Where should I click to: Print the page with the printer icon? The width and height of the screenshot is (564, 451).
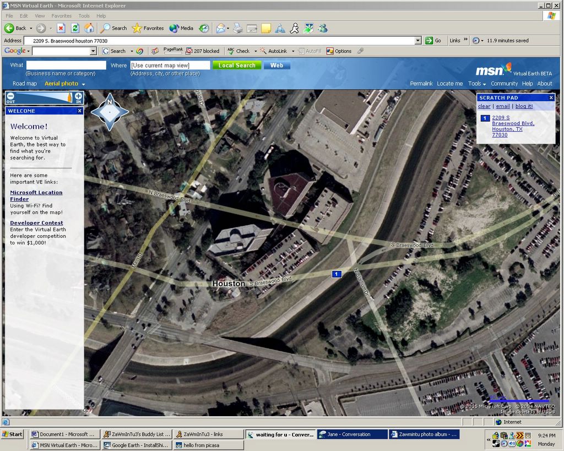tap(238, 28)
